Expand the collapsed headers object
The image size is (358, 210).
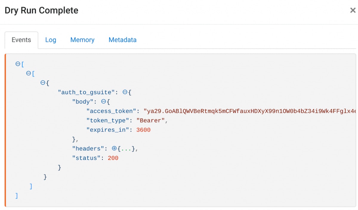tap(114, 149)
